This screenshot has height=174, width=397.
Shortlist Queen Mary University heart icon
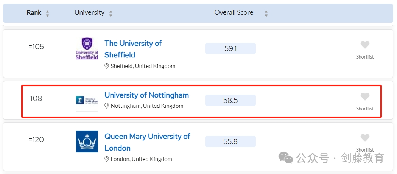click(x=365, y=138)
